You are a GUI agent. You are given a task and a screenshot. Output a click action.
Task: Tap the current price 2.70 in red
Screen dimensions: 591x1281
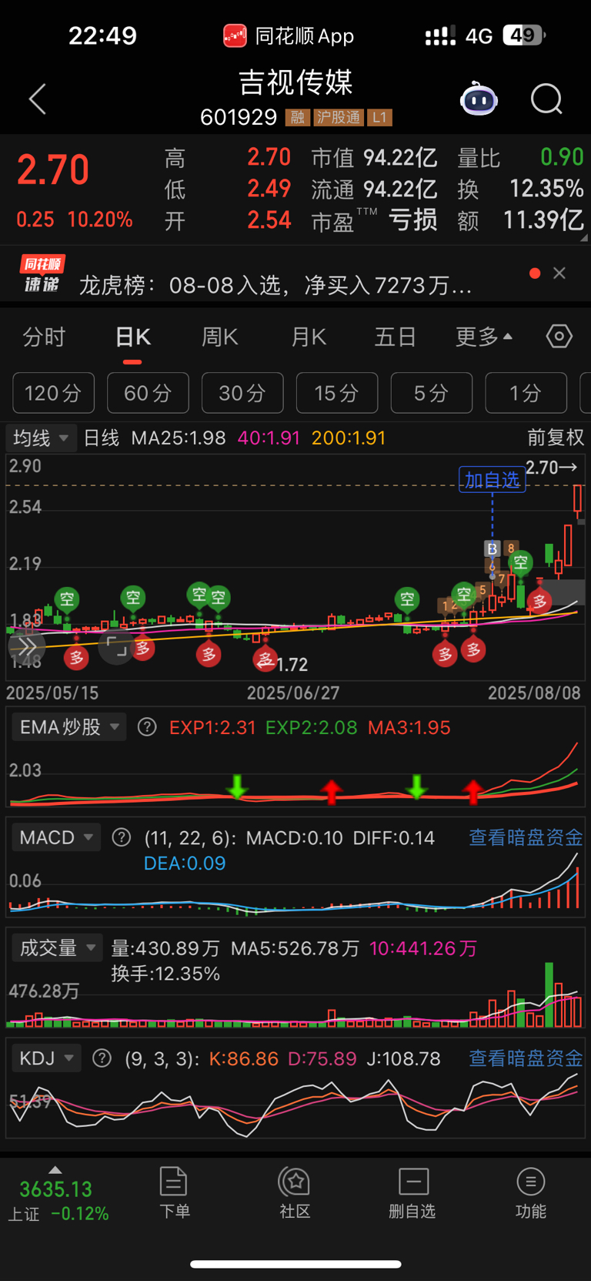pos(53,169)
